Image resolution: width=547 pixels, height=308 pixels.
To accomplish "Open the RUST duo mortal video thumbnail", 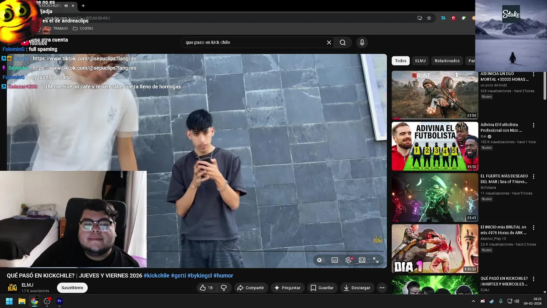I will 435,95.
